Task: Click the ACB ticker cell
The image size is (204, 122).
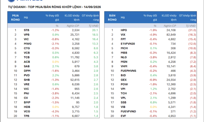Action: pos(27,62)
